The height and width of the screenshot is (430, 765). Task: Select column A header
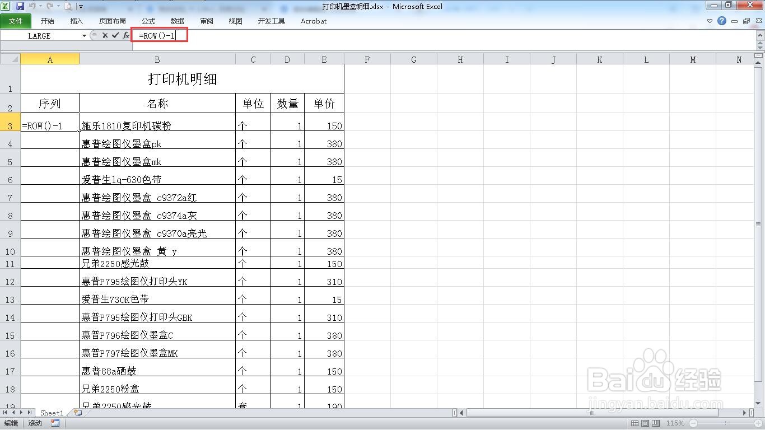[50, 59]
